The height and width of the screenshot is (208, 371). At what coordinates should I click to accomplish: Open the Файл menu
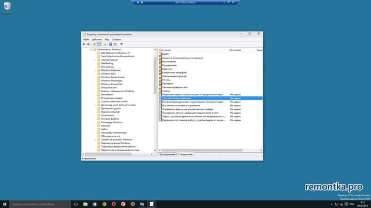[x=86, y=39]
